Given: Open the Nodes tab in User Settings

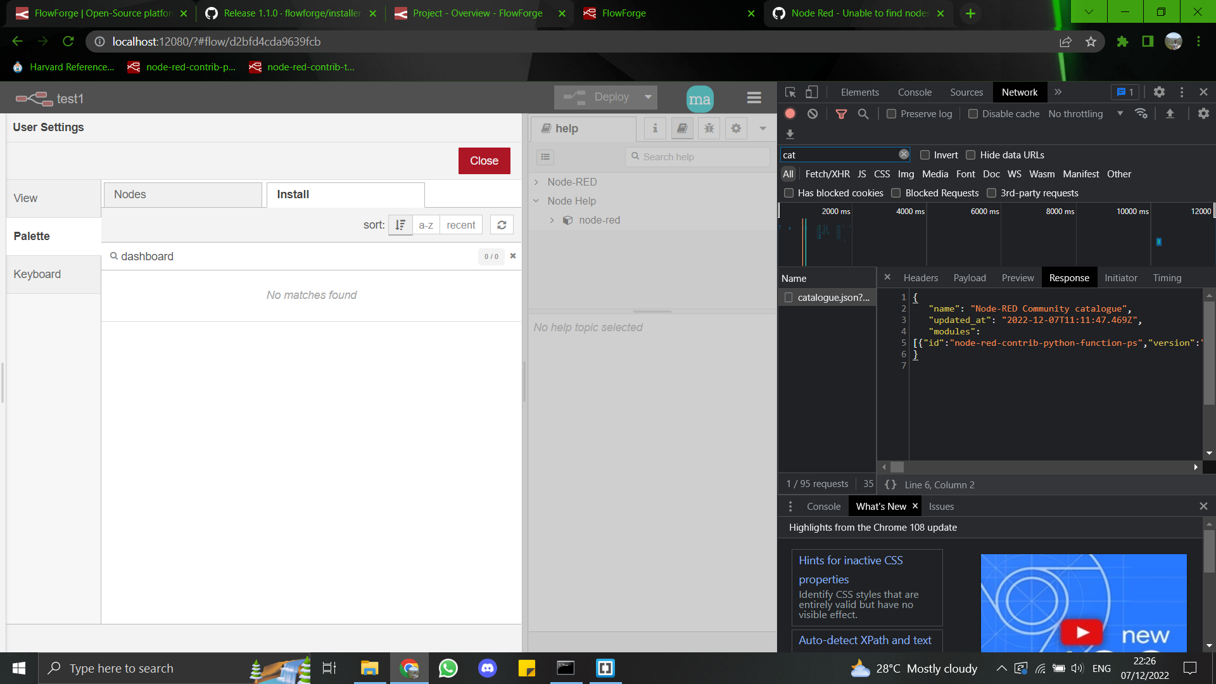Looking at the screenshot, I should coord(182,194).
